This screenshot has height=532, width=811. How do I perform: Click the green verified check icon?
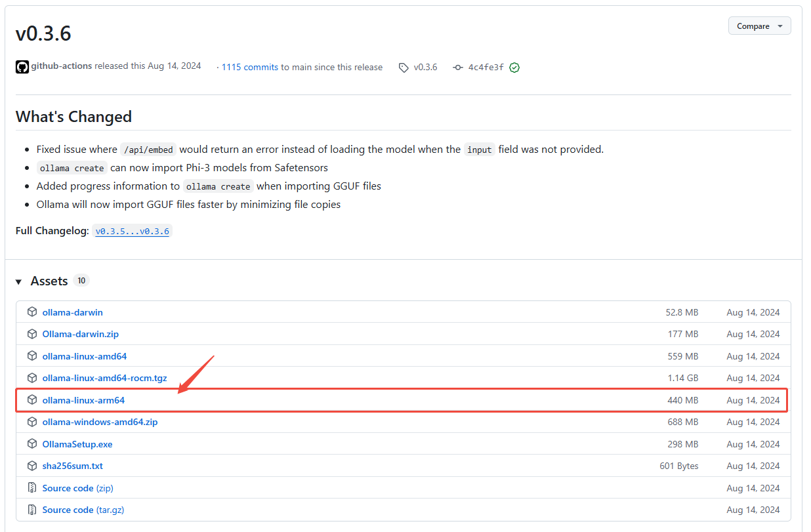[514, 68]
